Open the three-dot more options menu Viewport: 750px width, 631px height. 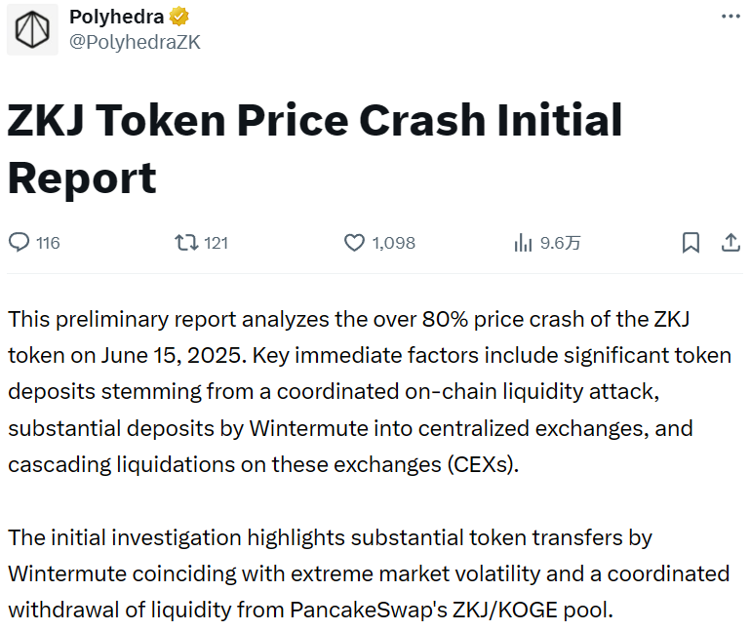point(730,17)
